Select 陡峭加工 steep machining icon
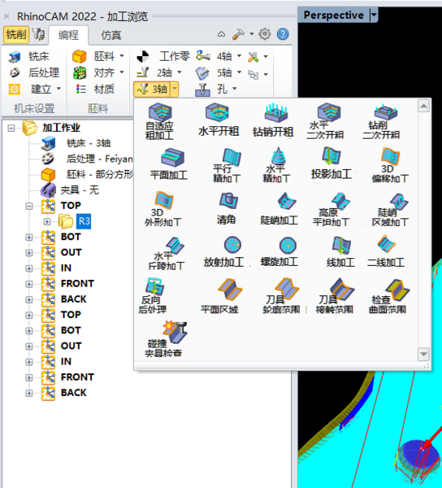The height and width of the screenshot is (488, 442). coord(279,208)
